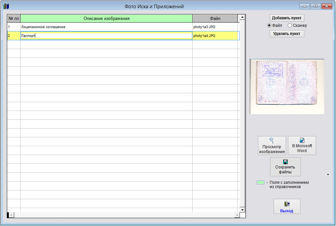
Task: Click the green legend color swatch
Action: (x=260, y=183)
